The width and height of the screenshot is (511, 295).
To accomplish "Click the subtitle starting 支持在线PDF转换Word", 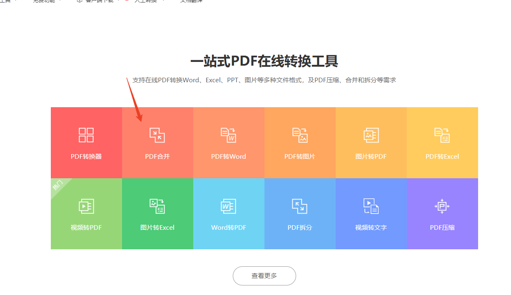I will coord(264,80).
